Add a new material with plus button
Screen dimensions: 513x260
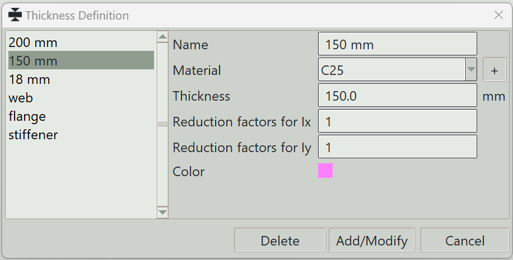click(495, 70)
